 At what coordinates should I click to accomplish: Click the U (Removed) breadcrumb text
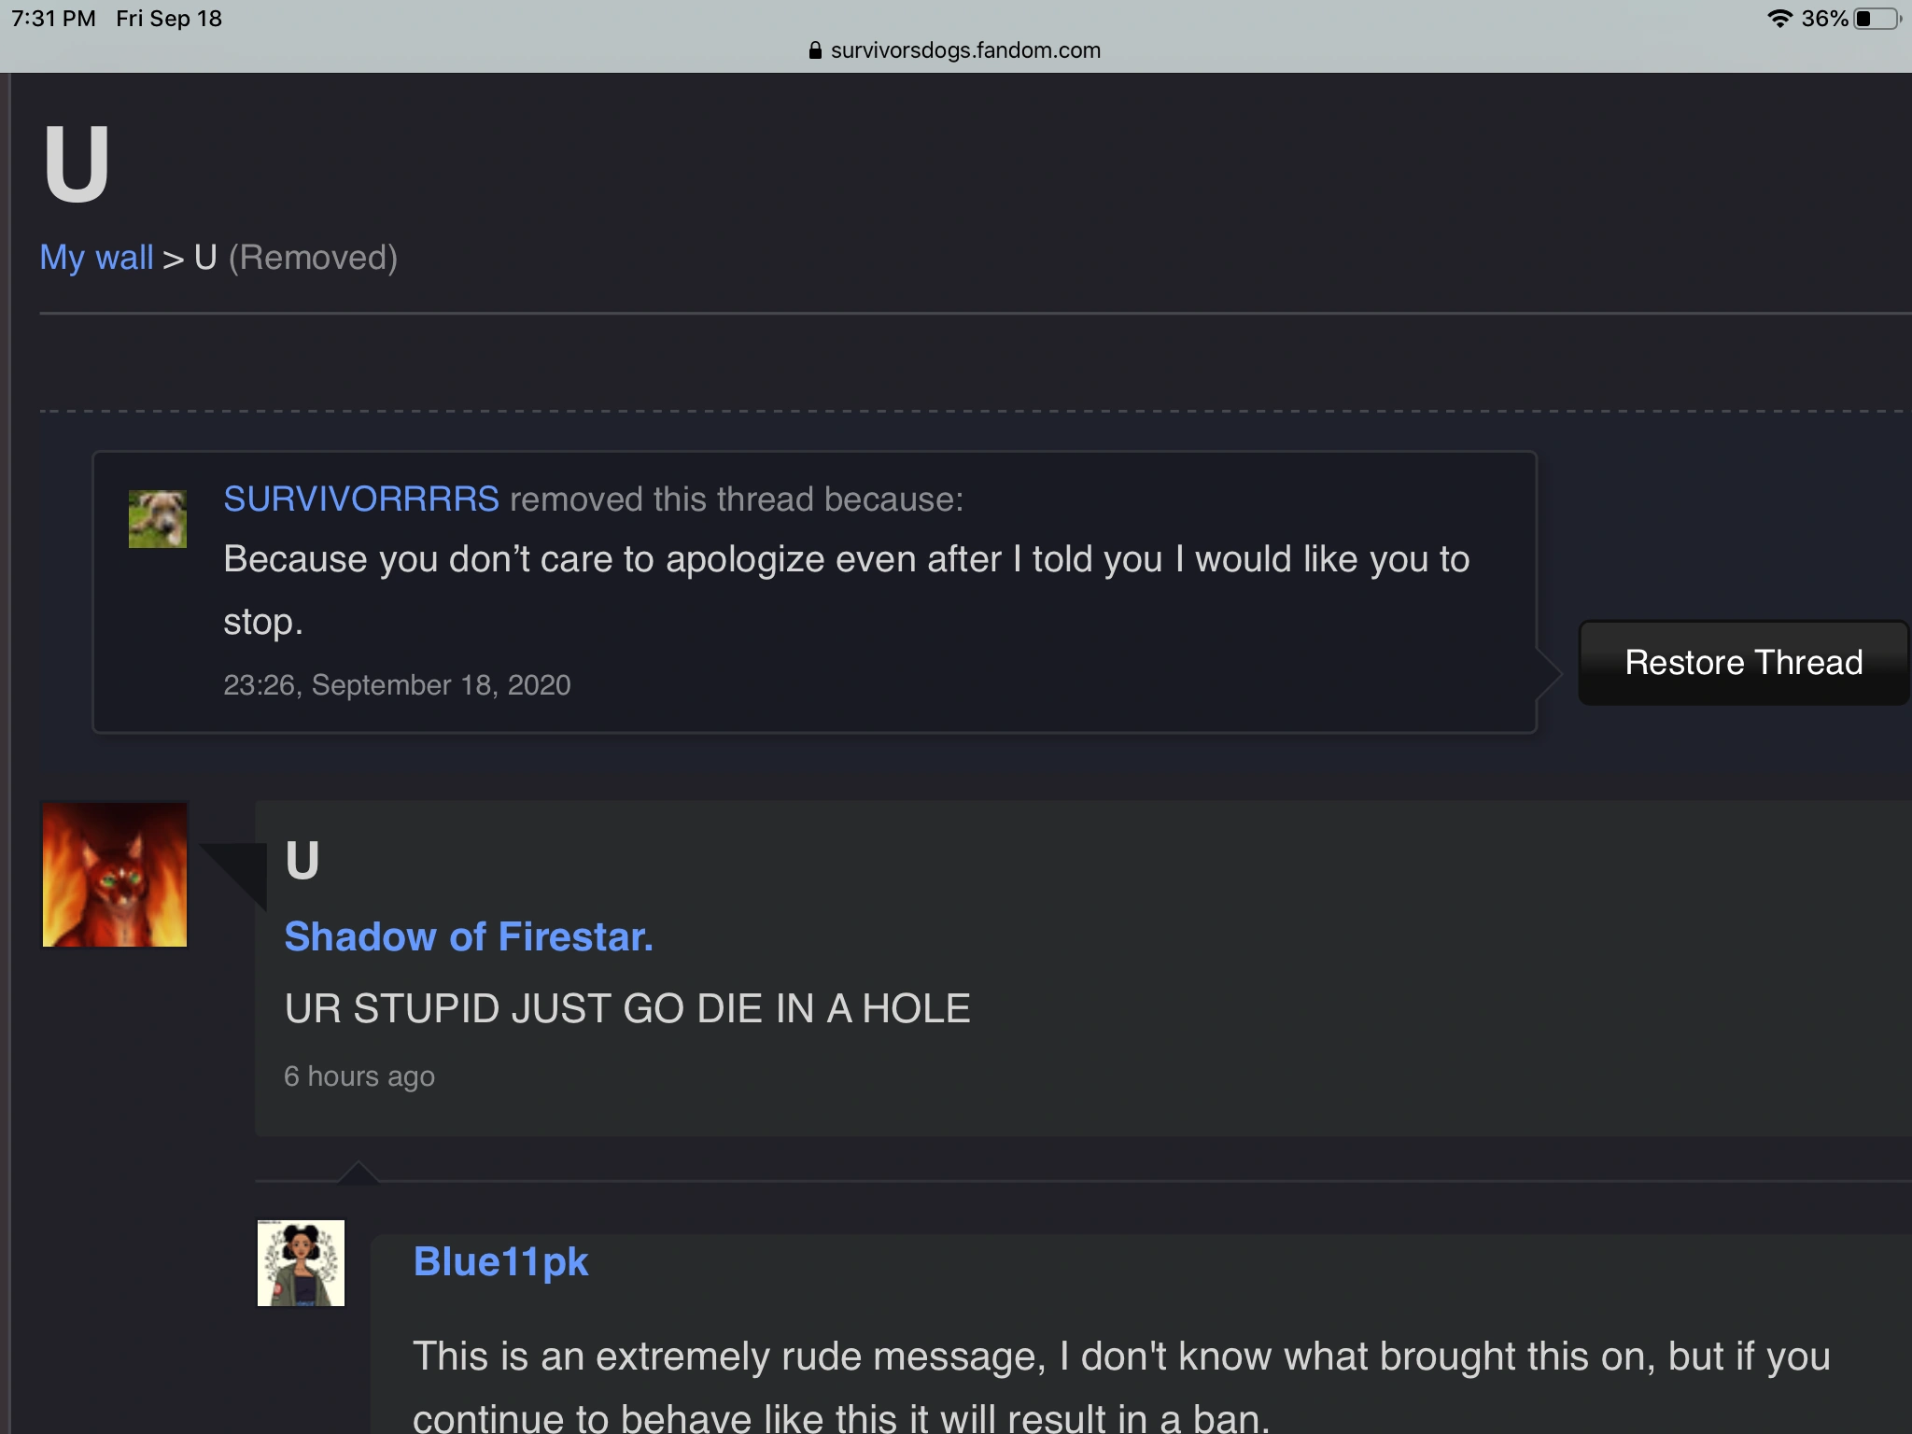click(x=296, y=258)
